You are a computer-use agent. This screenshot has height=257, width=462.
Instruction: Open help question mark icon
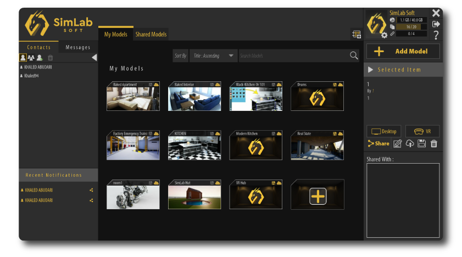pyautogui.click(x=436, y=35)
